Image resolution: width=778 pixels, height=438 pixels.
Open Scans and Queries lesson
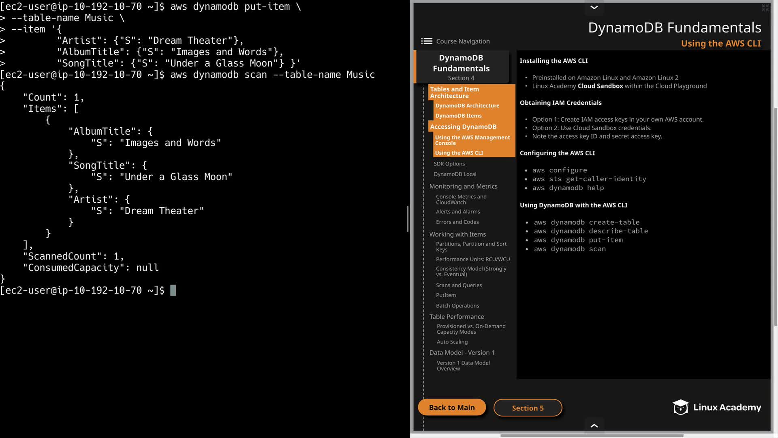pos(459,285)
